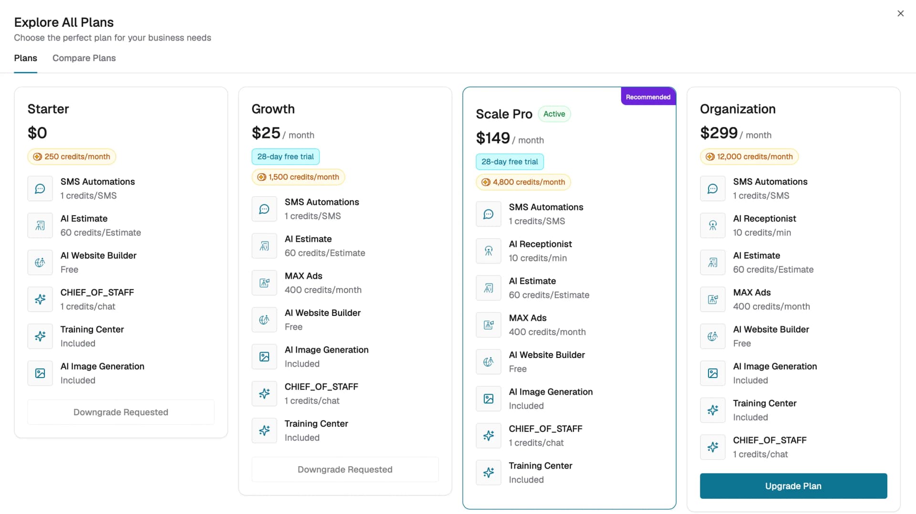Click the AI Receptionist icon in Scale Pro

(x=489, y=251)
